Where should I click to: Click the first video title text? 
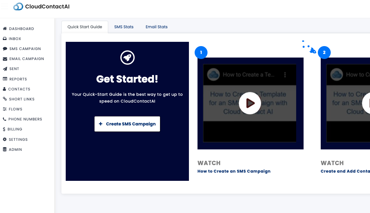(x=249, y=75)
